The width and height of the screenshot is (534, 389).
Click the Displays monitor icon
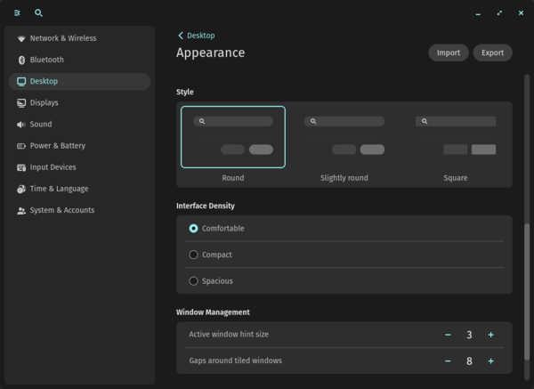(21, 103)
